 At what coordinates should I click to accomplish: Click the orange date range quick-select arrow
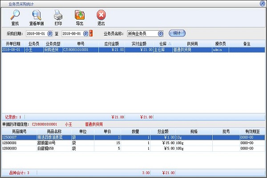[x=91, y=33]
